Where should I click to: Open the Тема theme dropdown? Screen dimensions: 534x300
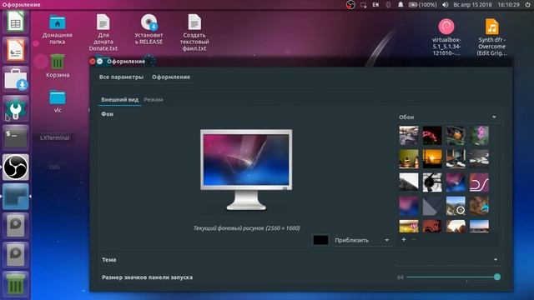[447, 259]
